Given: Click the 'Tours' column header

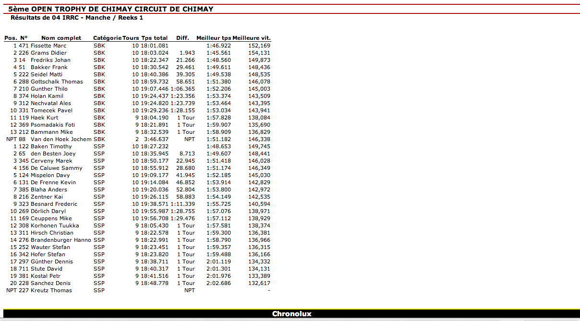Looking at the screenshot, I should pos(131,38).
